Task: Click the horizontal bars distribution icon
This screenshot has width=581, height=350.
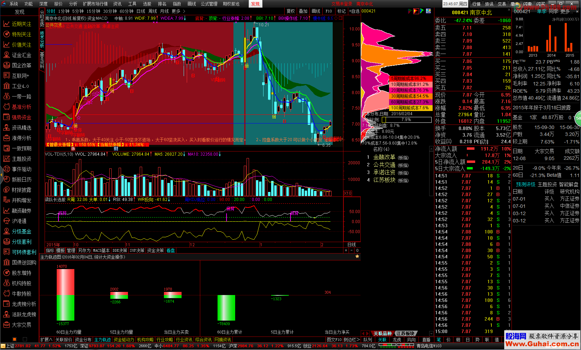Action: tap(410, 11)
